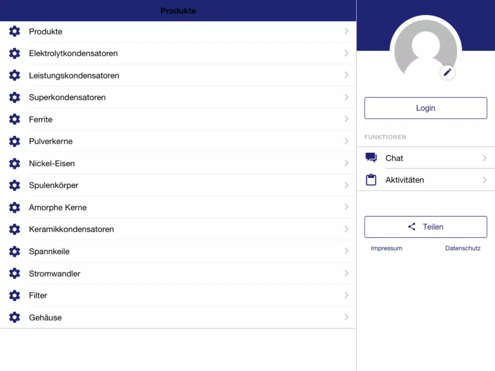Tap the Elektrolytkondensatoren list label
Image resolution: width=495 pixels, height=371 pixels.
(x=73, y=53)
